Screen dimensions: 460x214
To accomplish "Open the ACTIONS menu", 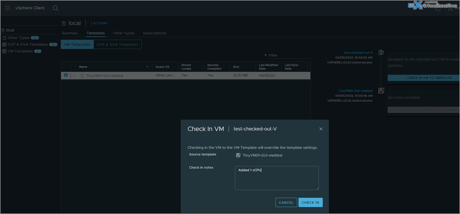I will click(x=99, y=23).
